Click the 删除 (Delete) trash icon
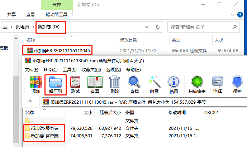Image resolution: width=247 pixels, height=147 pixels. 114,85
